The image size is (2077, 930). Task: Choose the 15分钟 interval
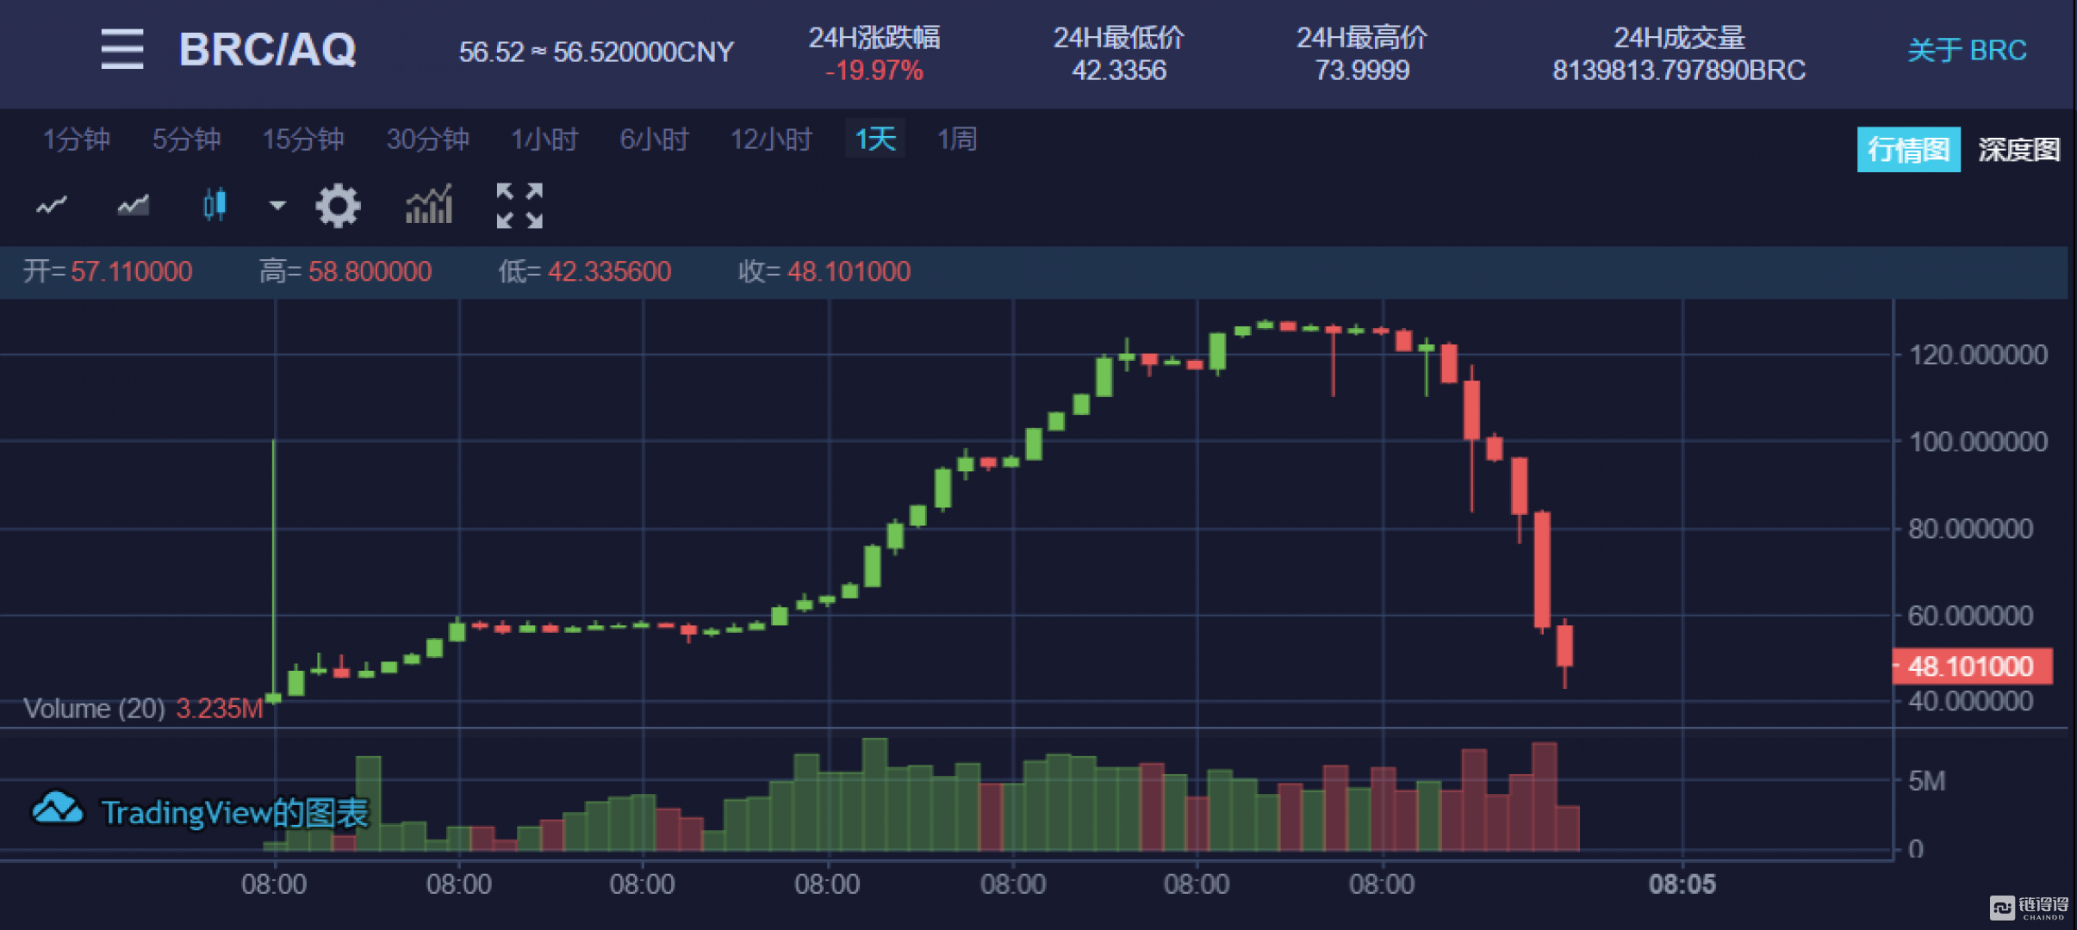coord(302,139)
